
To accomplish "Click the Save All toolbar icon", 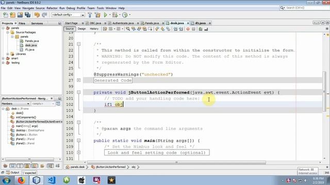I will click(27, 15).
